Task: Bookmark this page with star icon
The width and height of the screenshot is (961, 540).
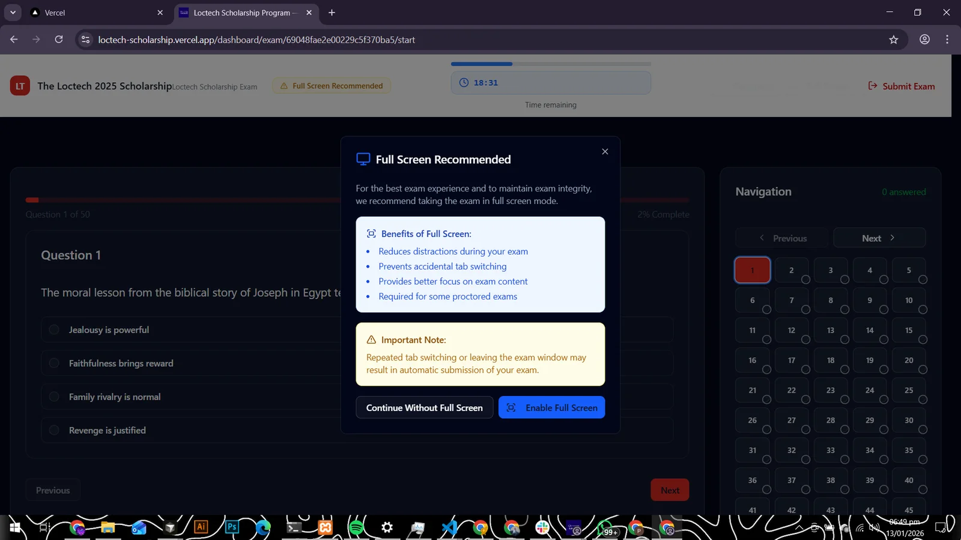Action: (893, 40)
